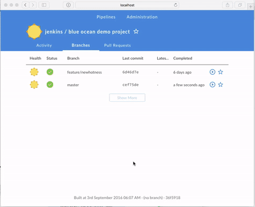Image resolution: width=255 pixels, height=207 pixels.
Task: Select the Branches tab
Action: (x=81, y=46)
